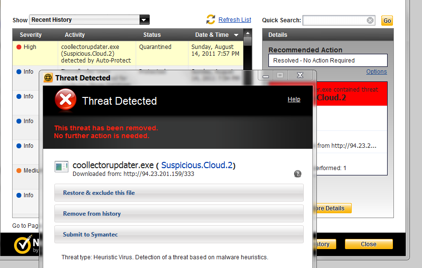
Task: Click the Severity column header
Action: coord(31,35)
